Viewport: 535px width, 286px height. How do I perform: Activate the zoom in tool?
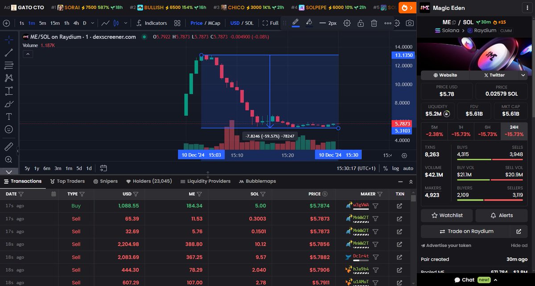[8, 159]
